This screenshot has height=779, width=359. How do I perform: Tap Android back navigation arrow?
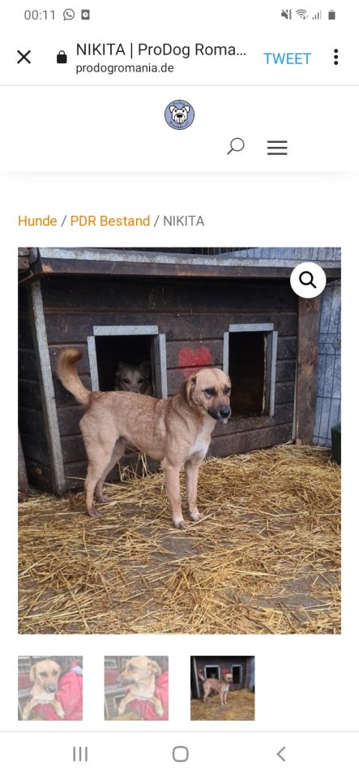pos(281,754)
